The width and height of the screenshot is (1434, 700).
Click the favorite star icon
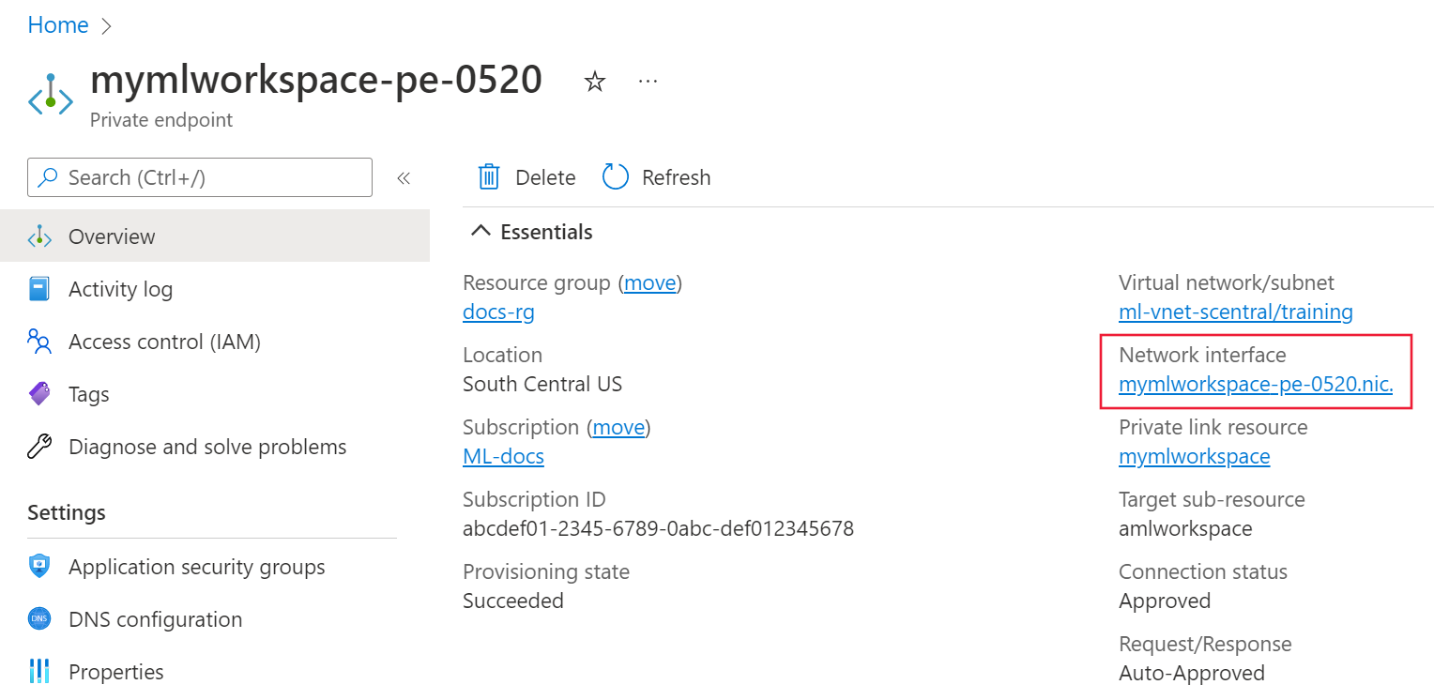(594, 83)
